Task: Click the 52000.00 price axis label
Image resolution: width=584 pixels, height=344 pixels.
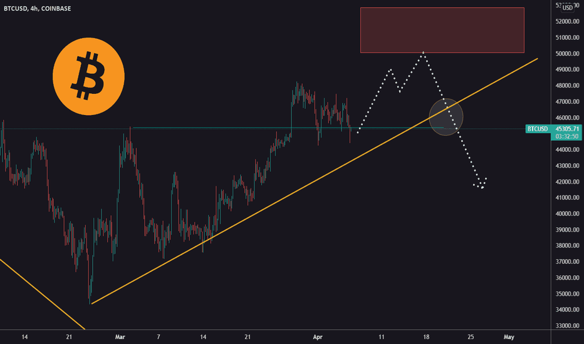Action: 567,21
